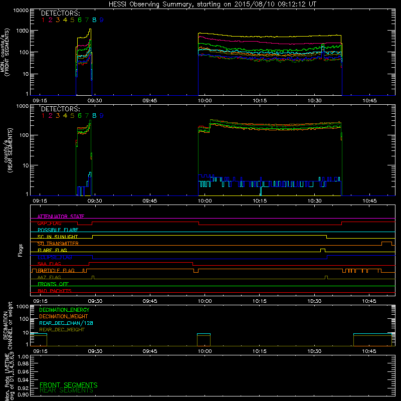The width and height of the screenshot is (401, 401).
Task: Click the 10:00 time label under the decimation plot
Action: pos(205,351)
